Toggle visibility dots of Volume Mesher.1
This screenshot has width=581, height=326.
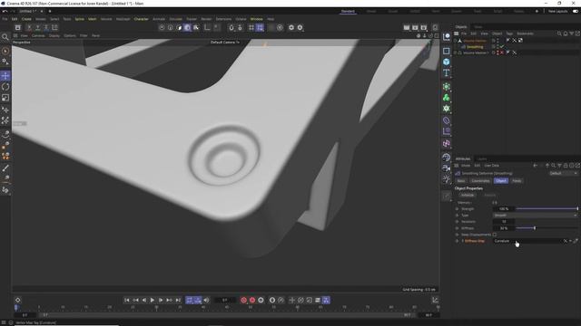pos(497,53)
